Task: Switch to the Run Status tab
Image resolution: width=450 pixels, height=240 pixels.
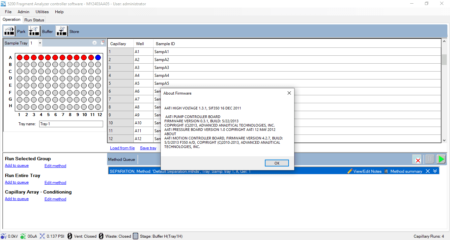Action: pyautogui.click(x=34, y=20)
